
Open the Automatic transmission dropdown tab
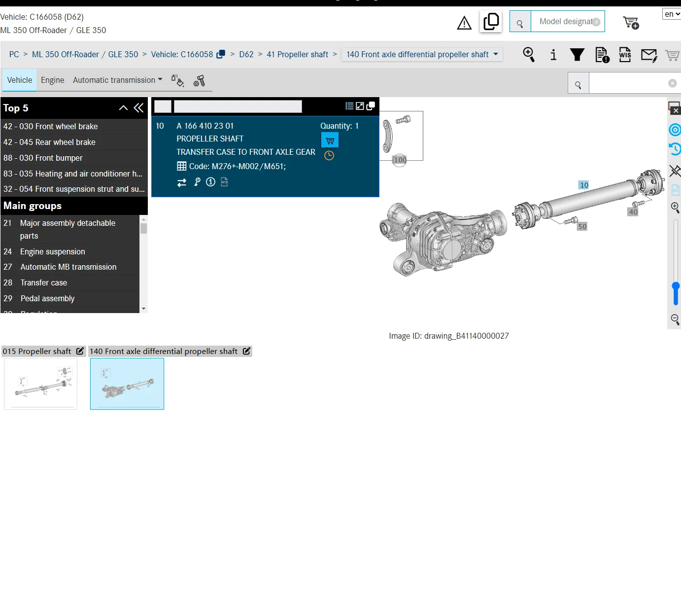[117, 80]
